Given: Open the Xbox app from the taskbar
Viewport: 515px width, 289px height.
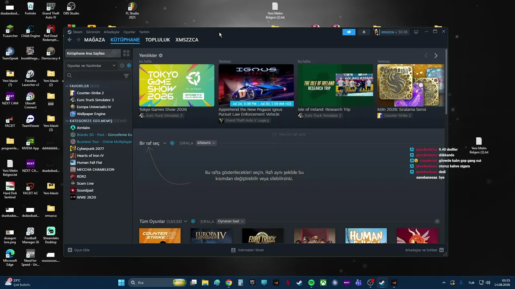Looking at the screenshot, I should 323,283.
